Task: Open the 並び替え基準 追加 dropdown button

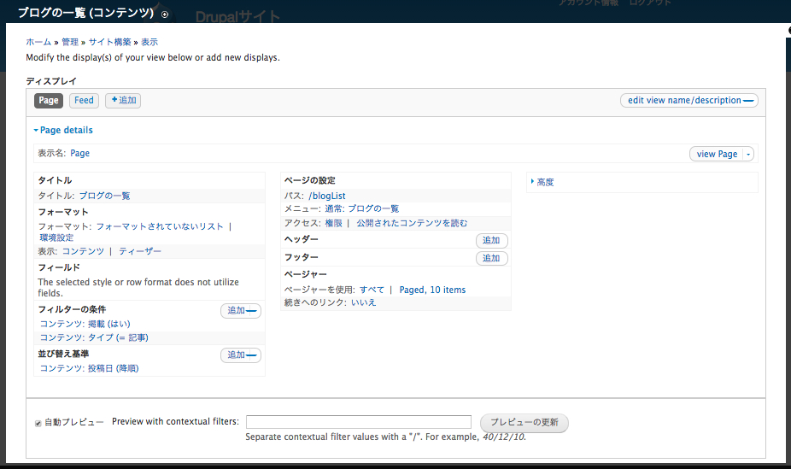Action: (x=252, y=355)
